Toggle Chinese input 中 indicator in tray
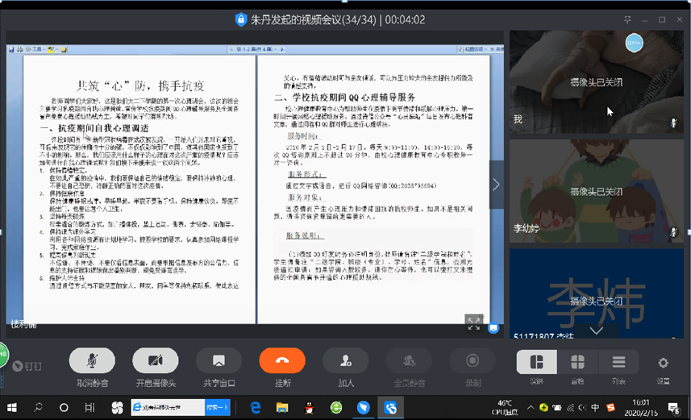This screenshot has width=691, height=420. pyautogui.click(x=595, y=408)
